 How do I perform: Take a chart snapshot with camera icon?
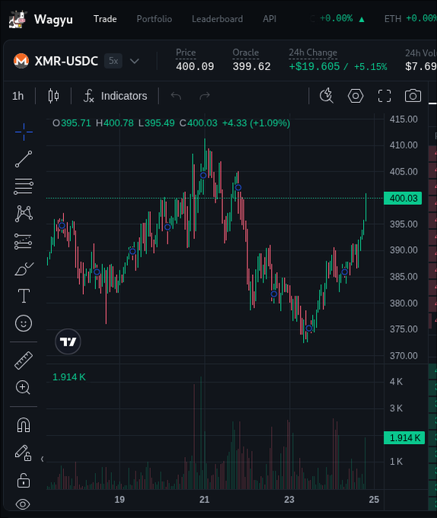point(413,96)
